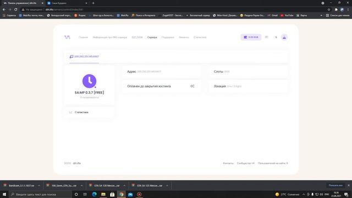The height and width of the screenshot is (198, 352).
Task: Open the Поддержка menu item
Action: (168, 37)
